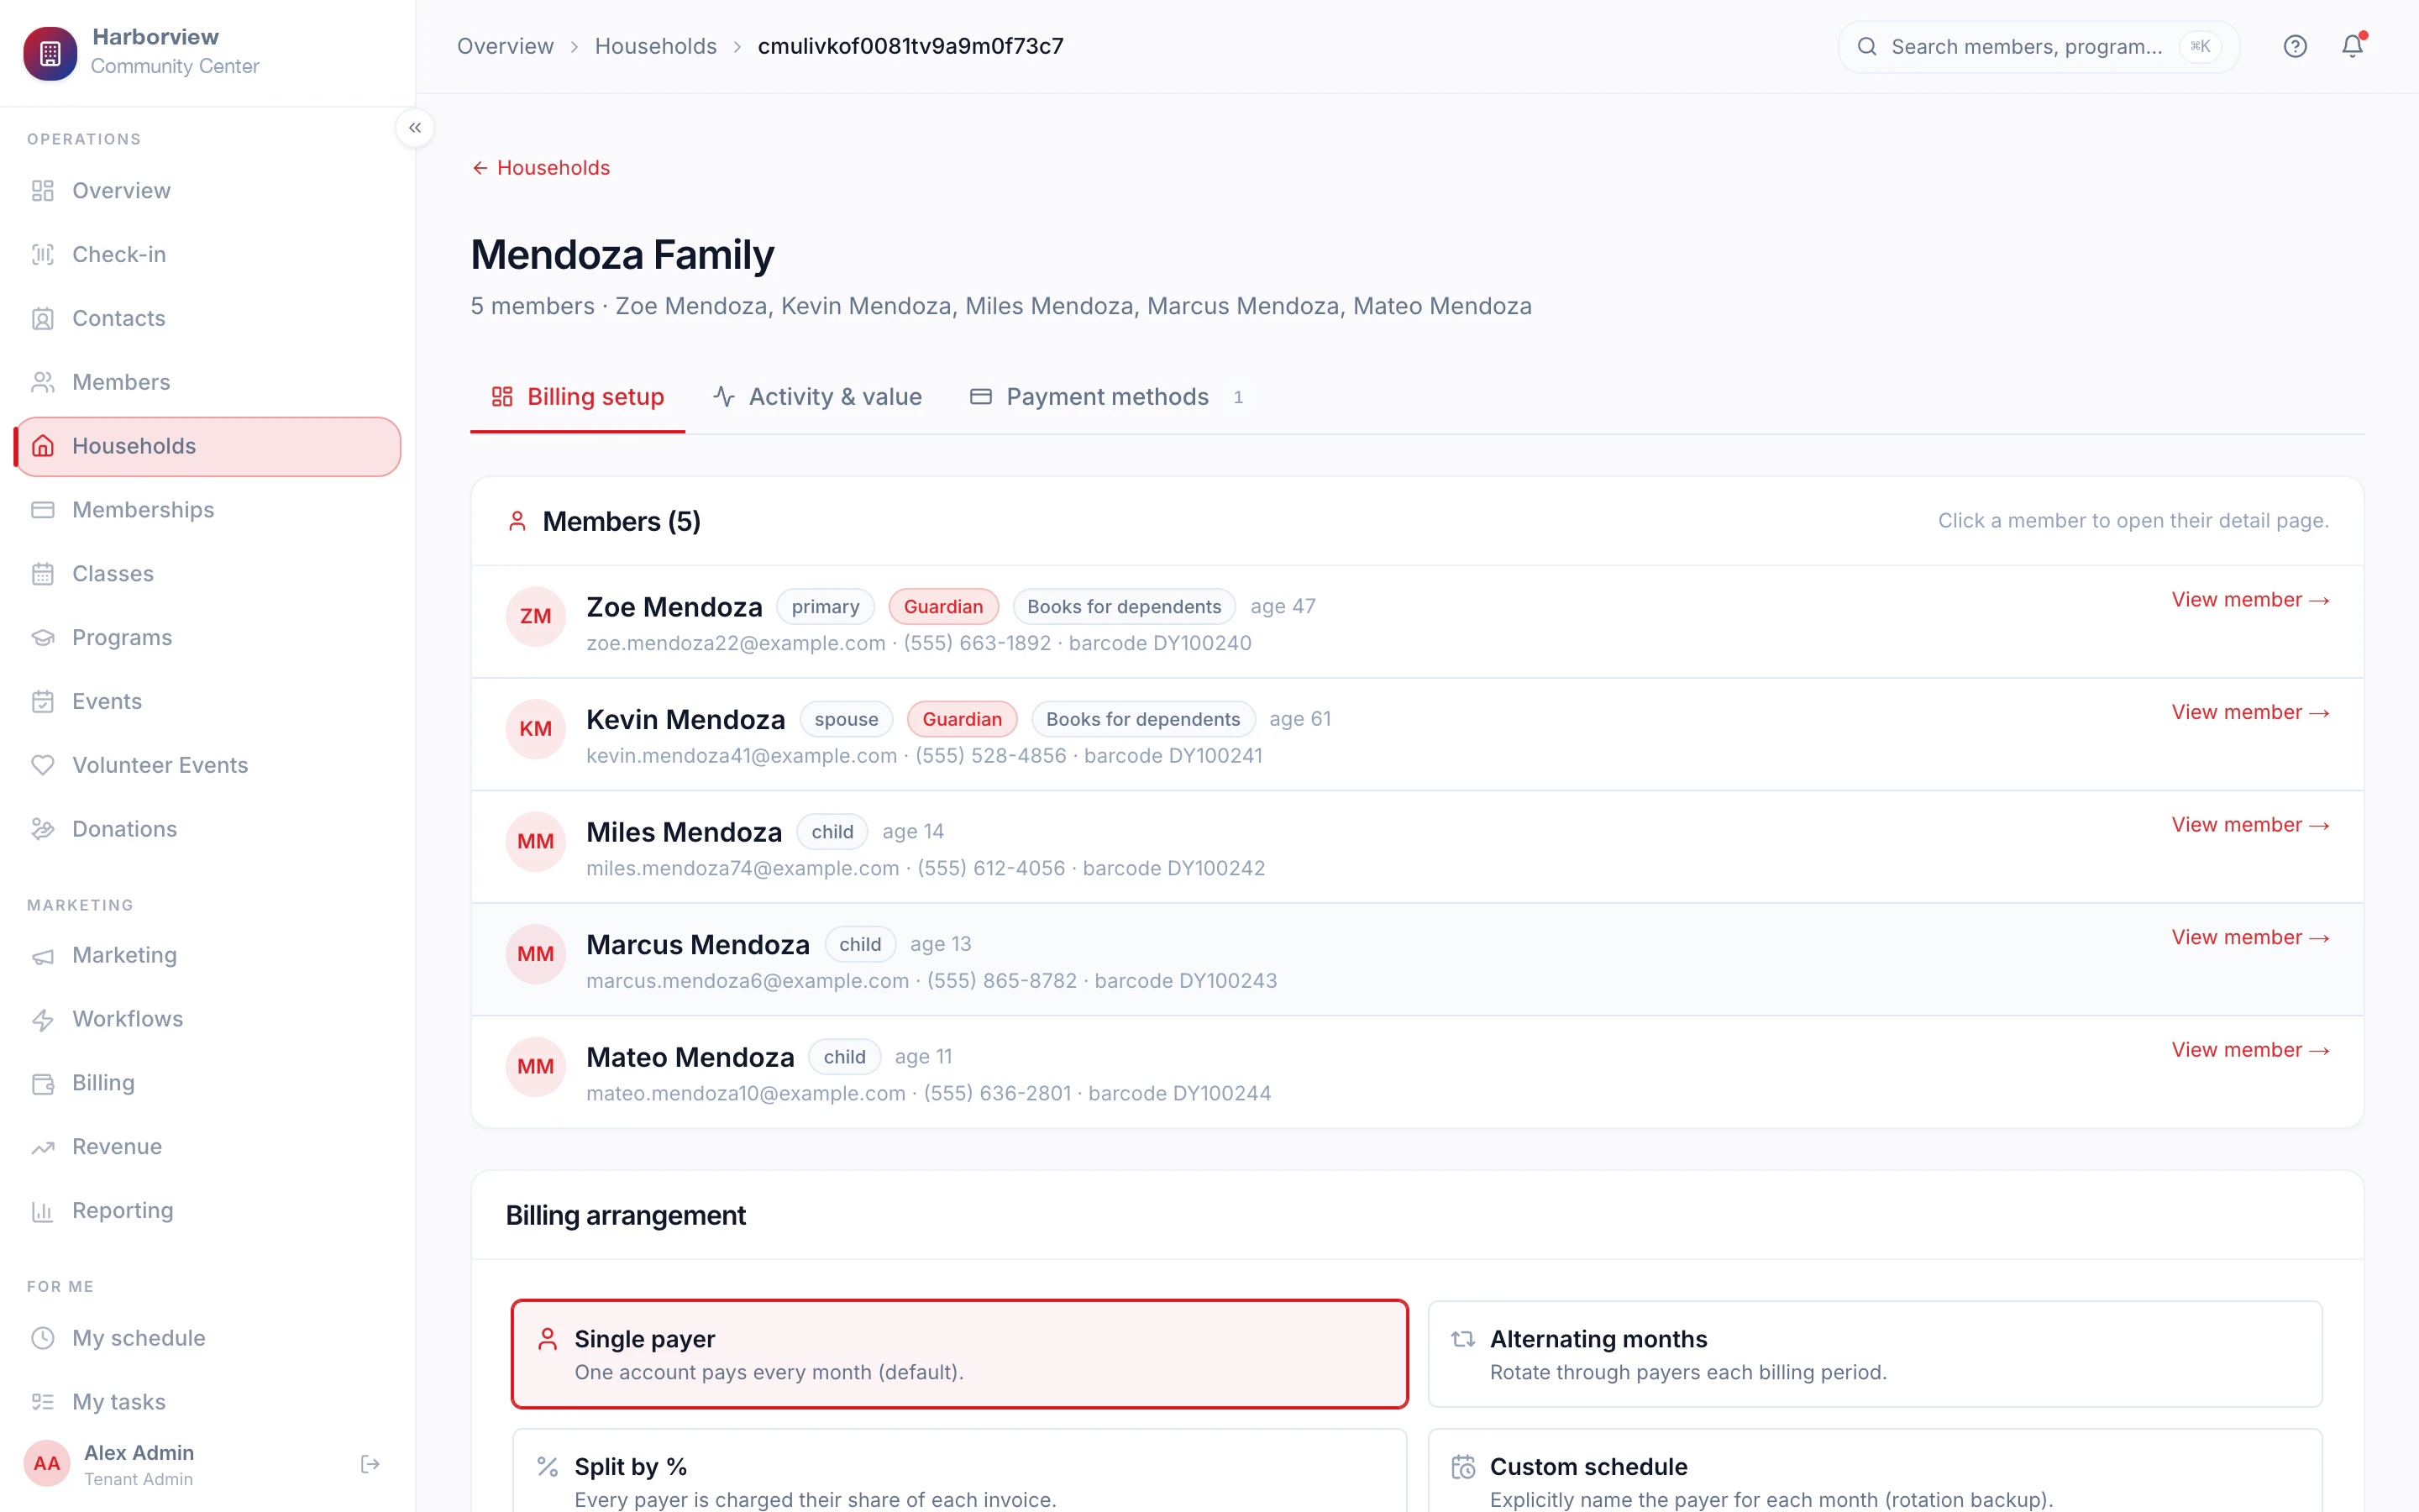
Task: Open My schedule in the sidebar
Action: coord(208,1338)
